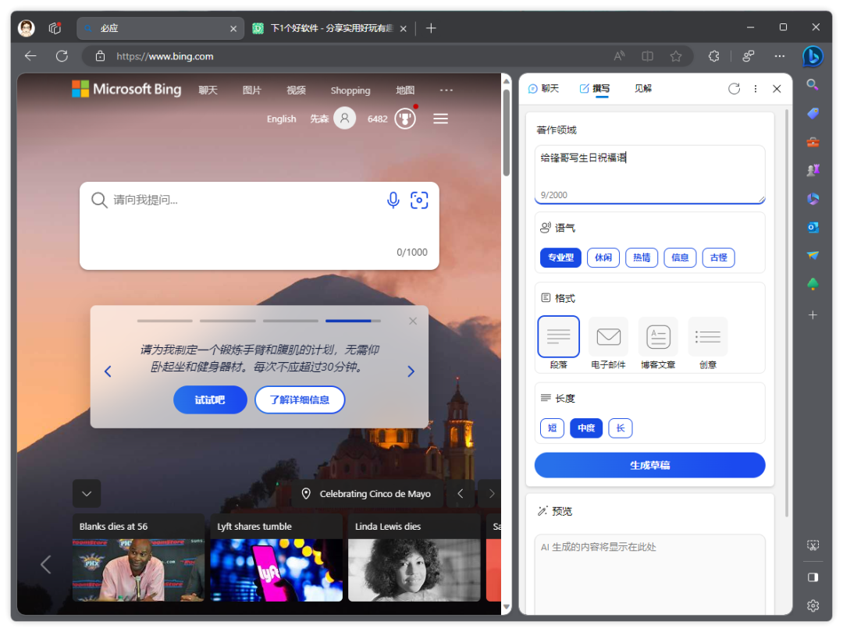
Task: Select the 信息 tone
Action: [x=680, y=257]
